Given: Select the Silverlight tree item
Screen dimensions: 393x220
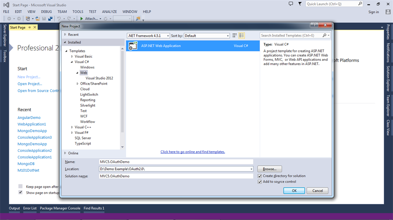Looking at the screenshot, I should tap(88, 106).
